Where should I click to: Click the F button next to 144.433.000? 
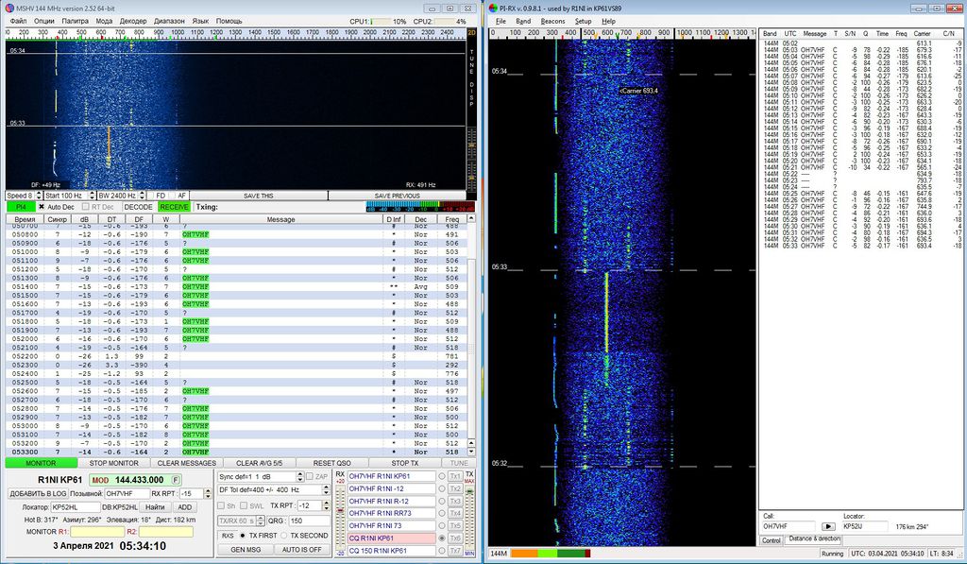(176, 480)
